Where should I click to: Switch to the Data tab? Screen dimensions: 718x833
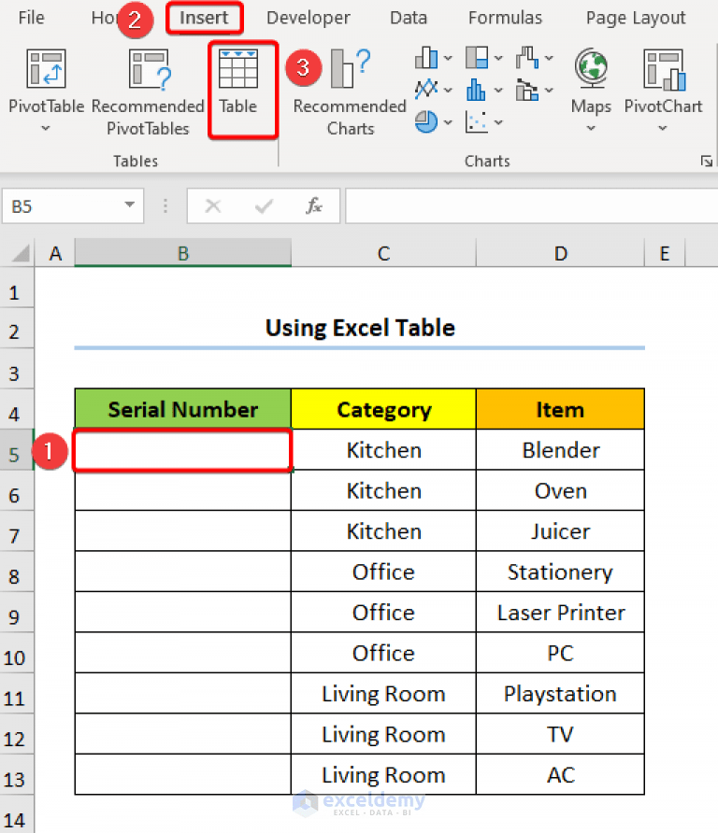409,18
